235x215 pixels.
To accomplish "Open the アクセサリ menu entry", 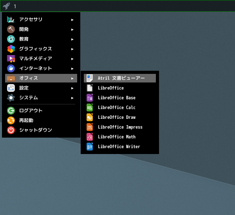I will (x=41, y=20).
